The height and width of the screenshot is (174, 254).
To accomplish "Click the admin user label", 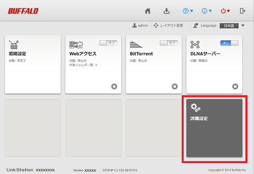I will point(140,26).
